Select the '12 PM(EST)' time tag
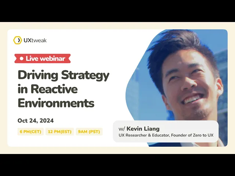 59,132
